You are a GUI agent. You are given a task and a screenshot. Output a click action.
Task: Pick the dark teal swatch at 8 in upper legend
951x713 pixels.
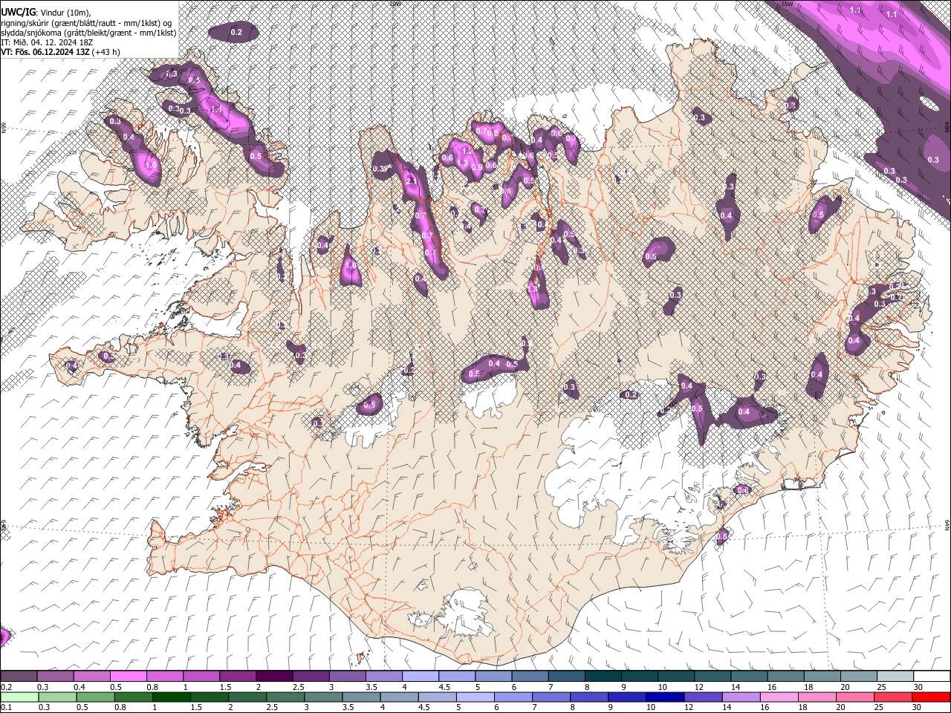[603, 677]
